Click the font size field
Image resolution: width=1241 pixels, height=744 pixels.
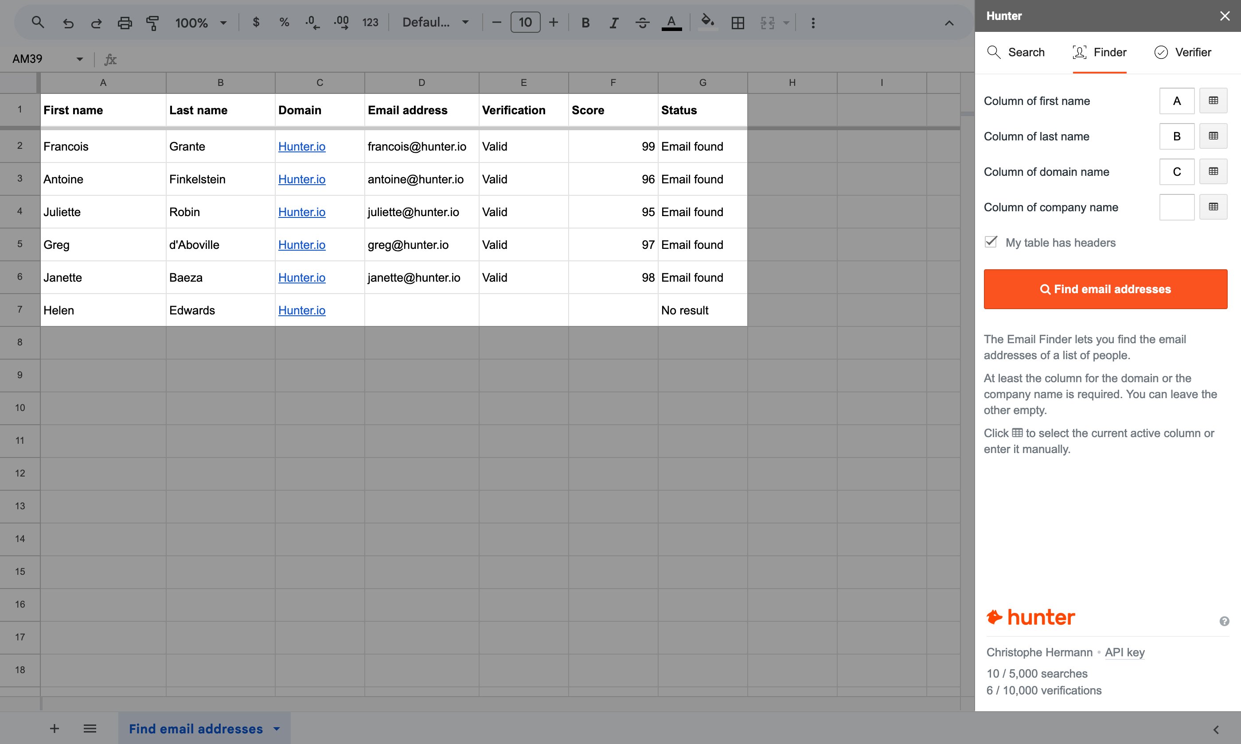click(525, 22)
